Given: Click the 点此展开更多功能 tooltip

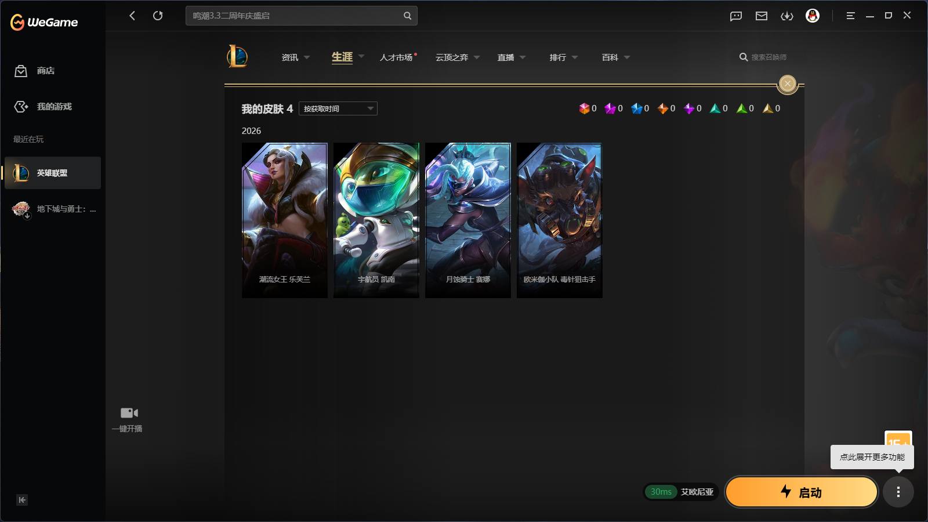Looking at the screenshot, I should pos(872,457).
